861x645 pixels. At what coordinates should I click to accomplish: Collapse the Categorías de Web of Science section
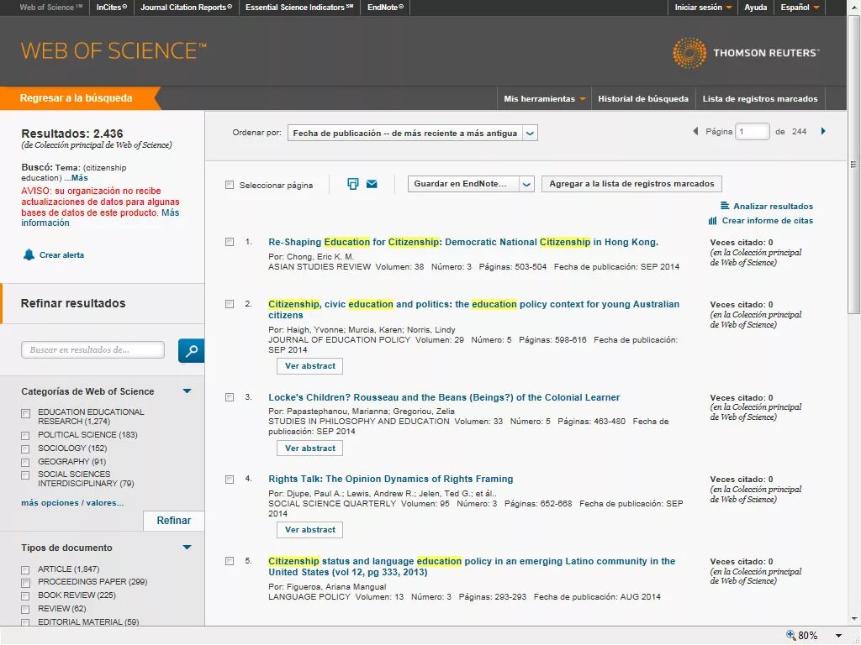coord(188,391)
